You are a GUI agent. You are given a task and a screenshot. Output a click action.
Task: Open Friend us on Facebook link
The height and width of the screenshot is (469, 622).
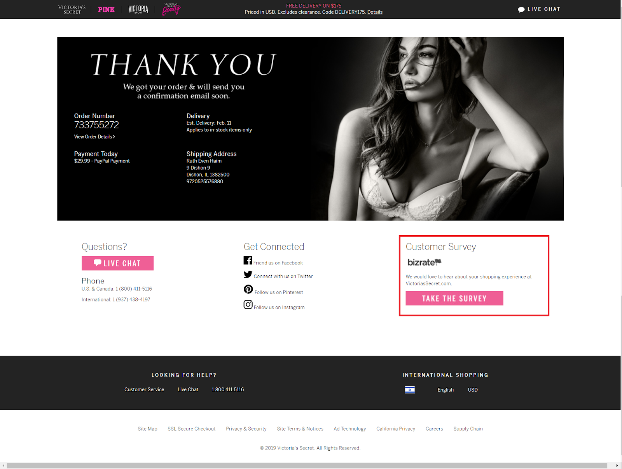[x=278, y=263]
